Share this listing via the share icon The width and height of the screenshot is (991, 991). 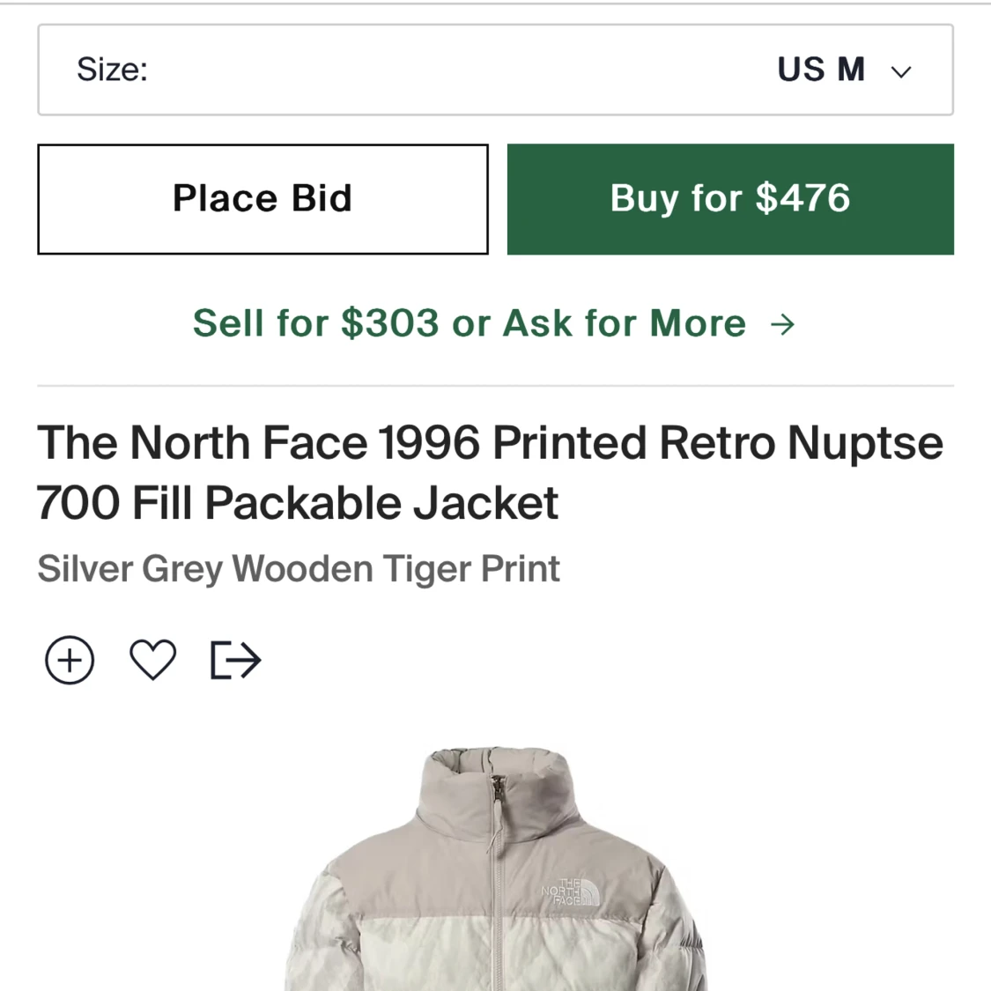[235, 659]
